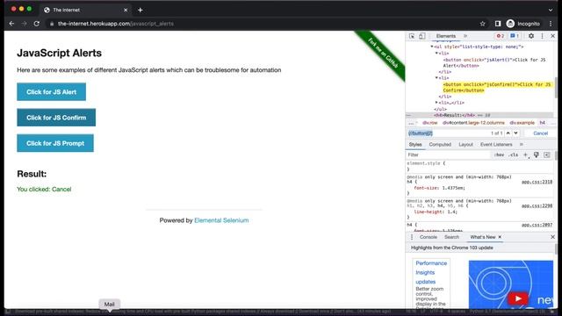Cancel the Elements search bar
Screen dimensions: 562x316
[540, 133]
